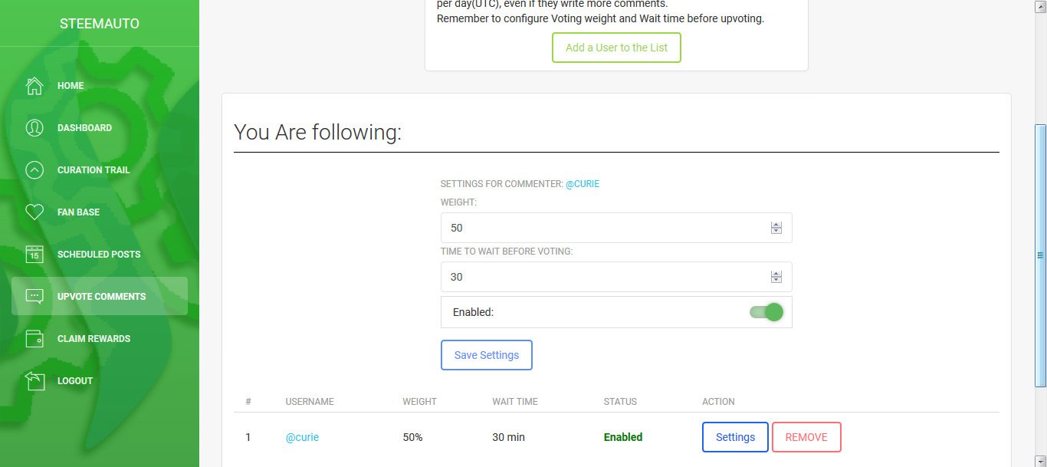
Task: Remove @curie from the following list
Action: coord(806,437)
